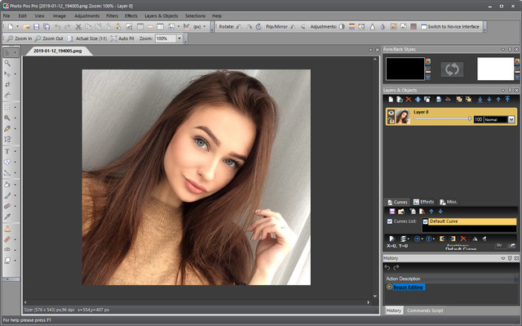Expand the rectangular selection tool arrow
Viewport: 522px width, 326px height.
(15, 107)
